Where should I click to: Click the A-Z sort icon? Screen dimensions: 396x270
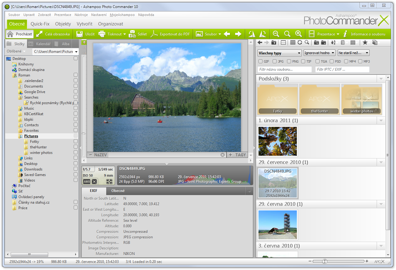(x=333, y=43)
